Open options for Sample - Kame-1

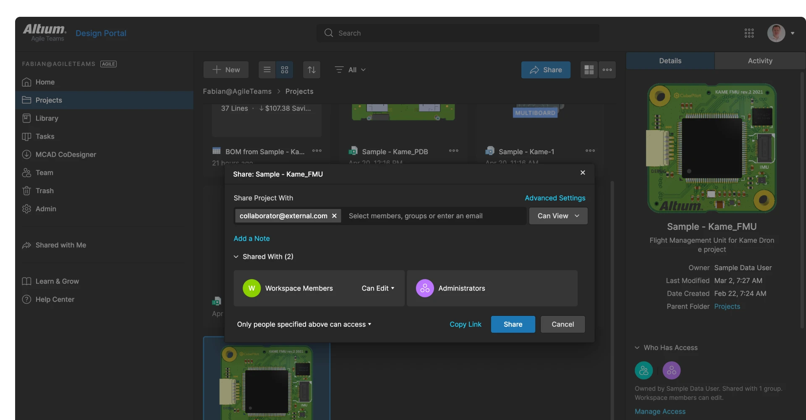pos(590,151)
